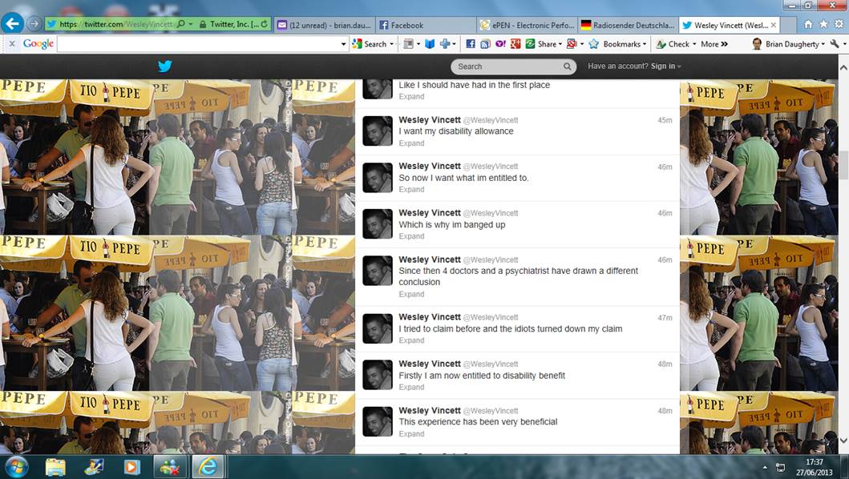Screen dimensions: 849x479
Task: Expand the 'So now I want what im entitled to' tweet
Action: 411,189
